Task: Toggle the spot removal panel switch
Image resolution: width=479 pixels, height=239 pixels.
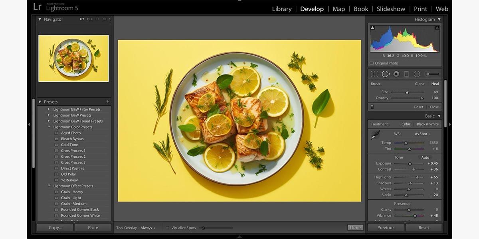Action: click(x=372, y=107)
